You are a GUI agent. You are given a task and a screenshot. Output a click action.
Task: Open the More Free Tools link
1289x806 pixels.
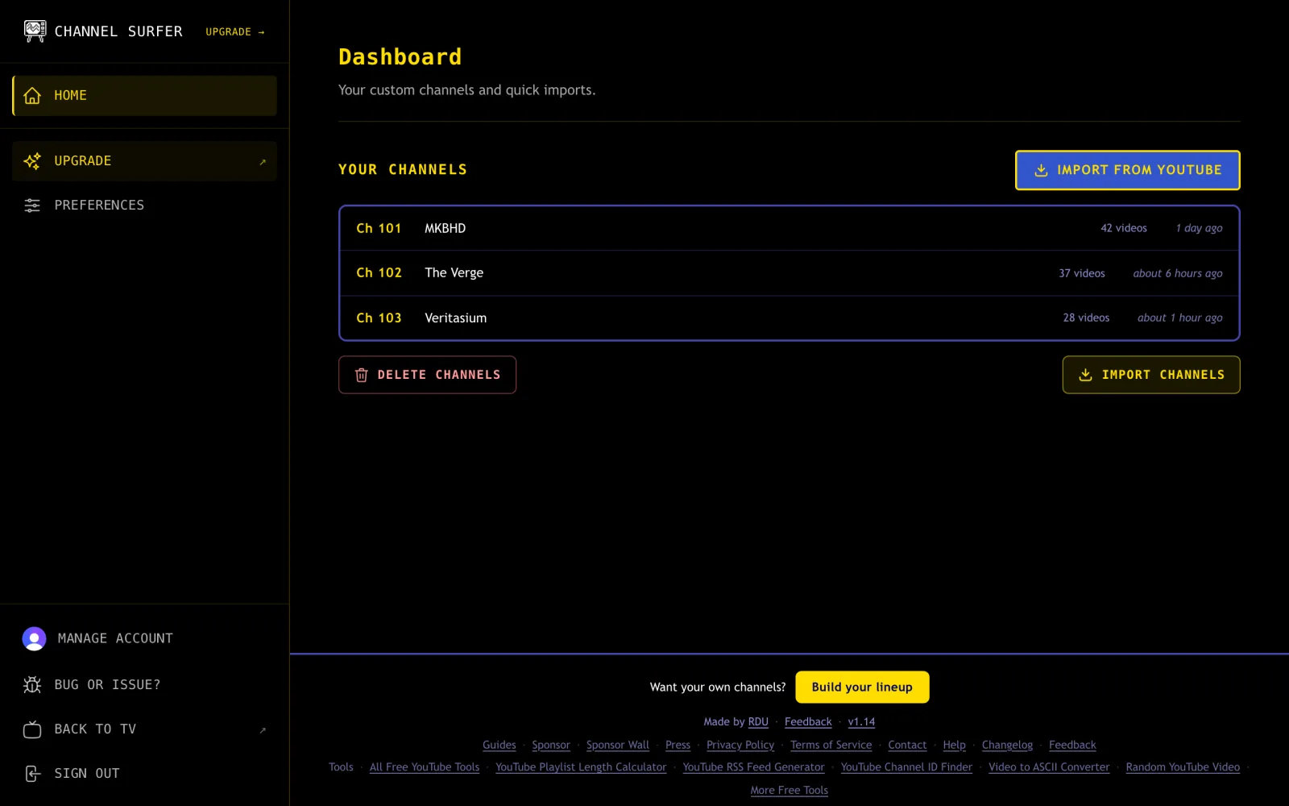coord(790,791)
